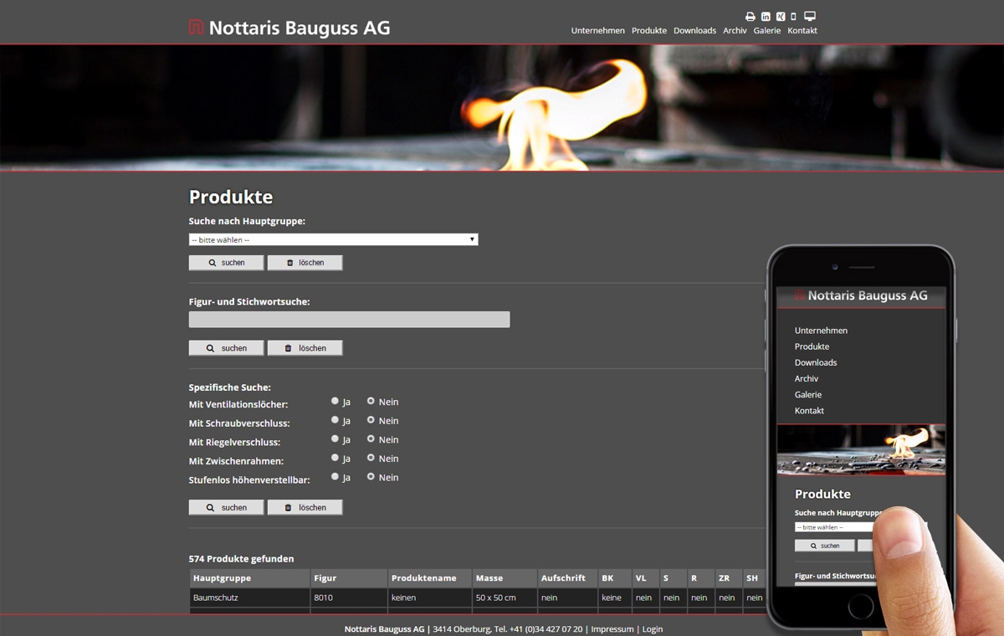The width and height of the screenshot is (1004, 636).
Task: Click the print icon in the header
Action: pos(750,17)
